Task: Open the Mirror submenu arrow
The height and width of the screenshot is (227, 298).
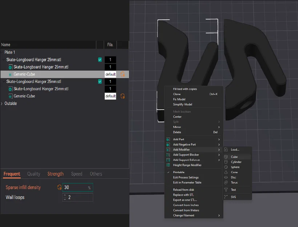Action: coord(219,127)
